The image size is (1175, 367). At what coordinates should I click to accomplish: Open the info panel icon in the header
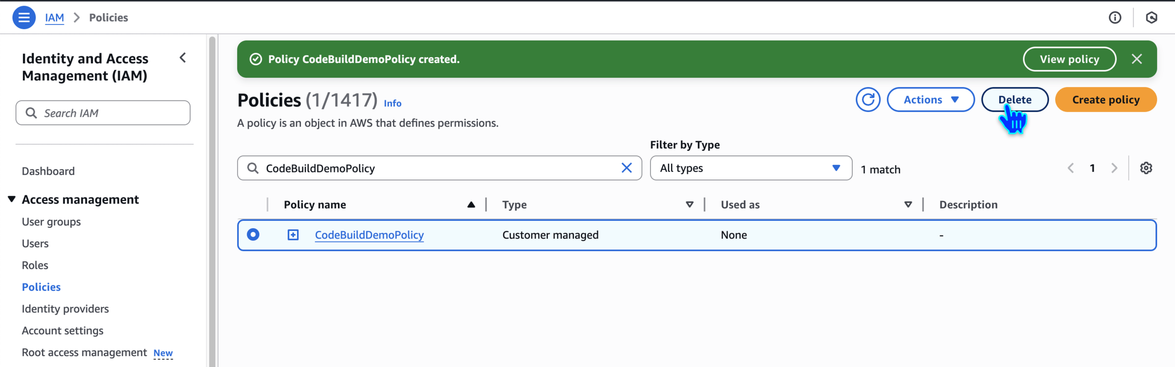(x=1115, y=17)
